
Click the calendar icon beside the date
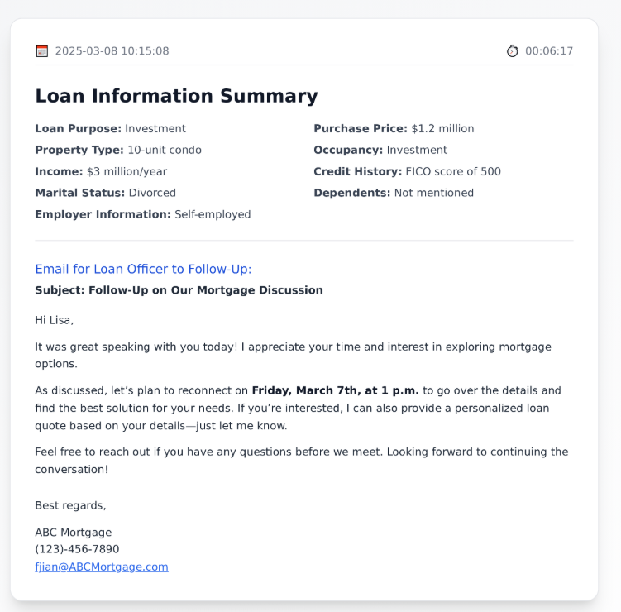[x=42, y=51]
